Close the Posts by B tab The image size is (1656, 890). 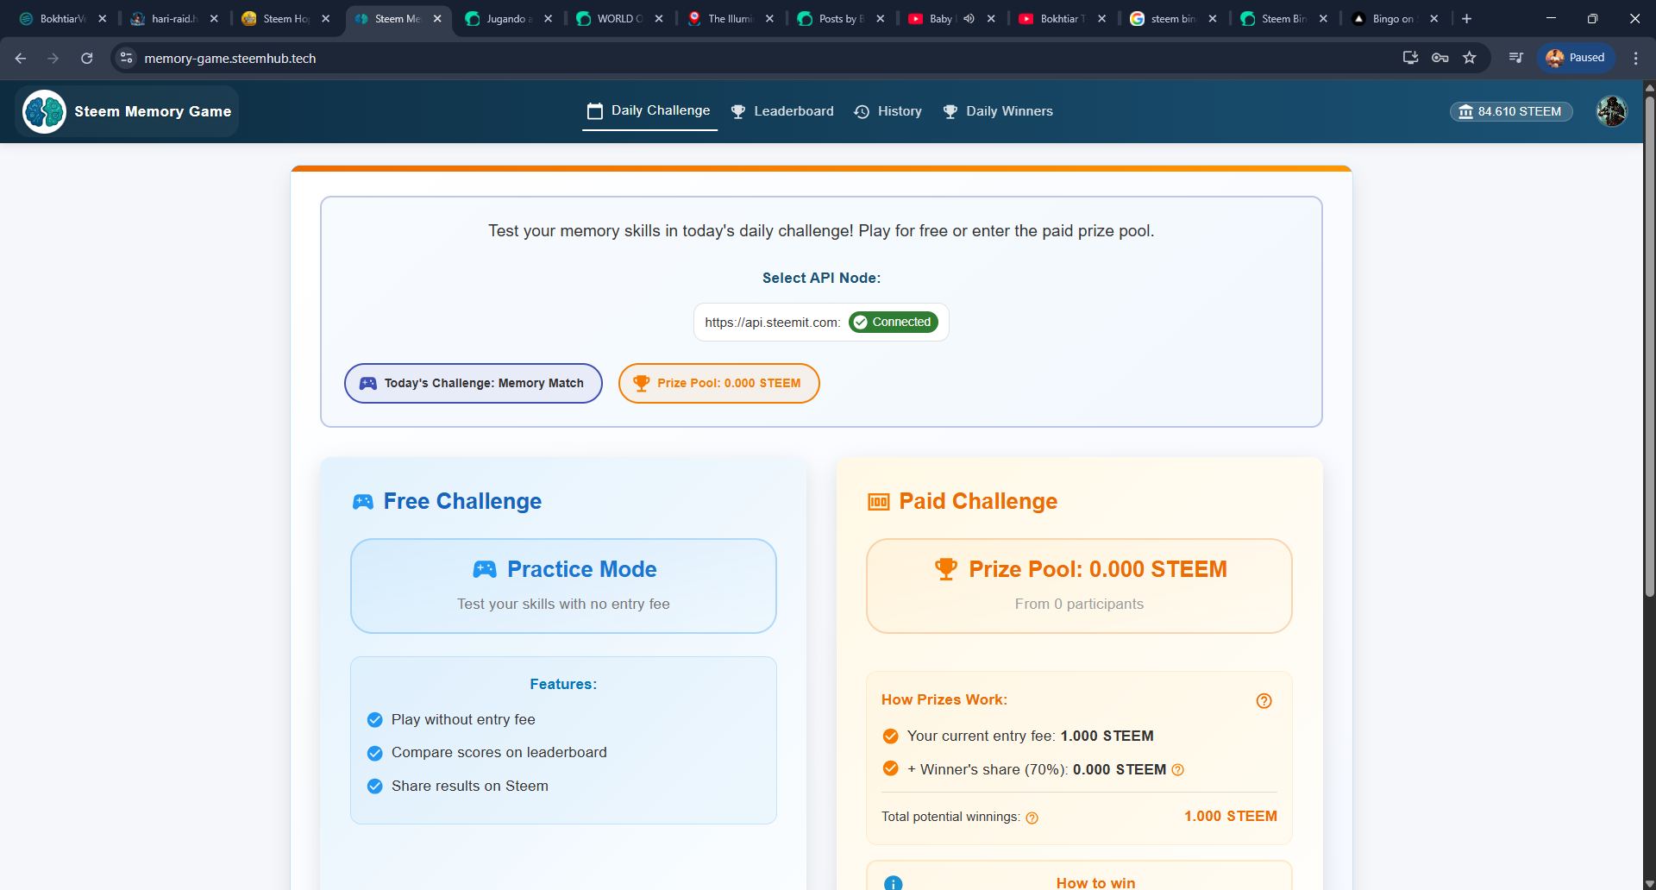click(x=880, y=18)
